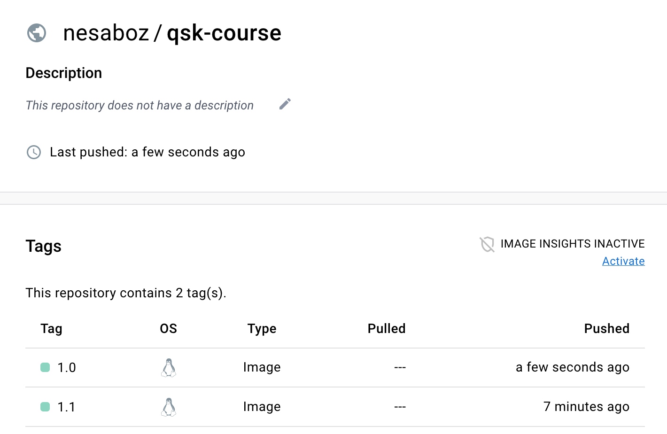Click the Tag column header
This screenshot has height=434, width=667.
(x=51, y=329)
